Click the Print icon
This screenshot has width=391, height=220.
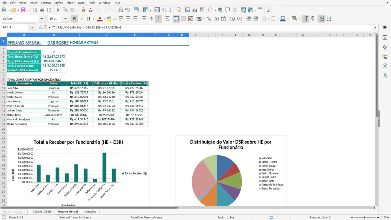pos(42,10)
